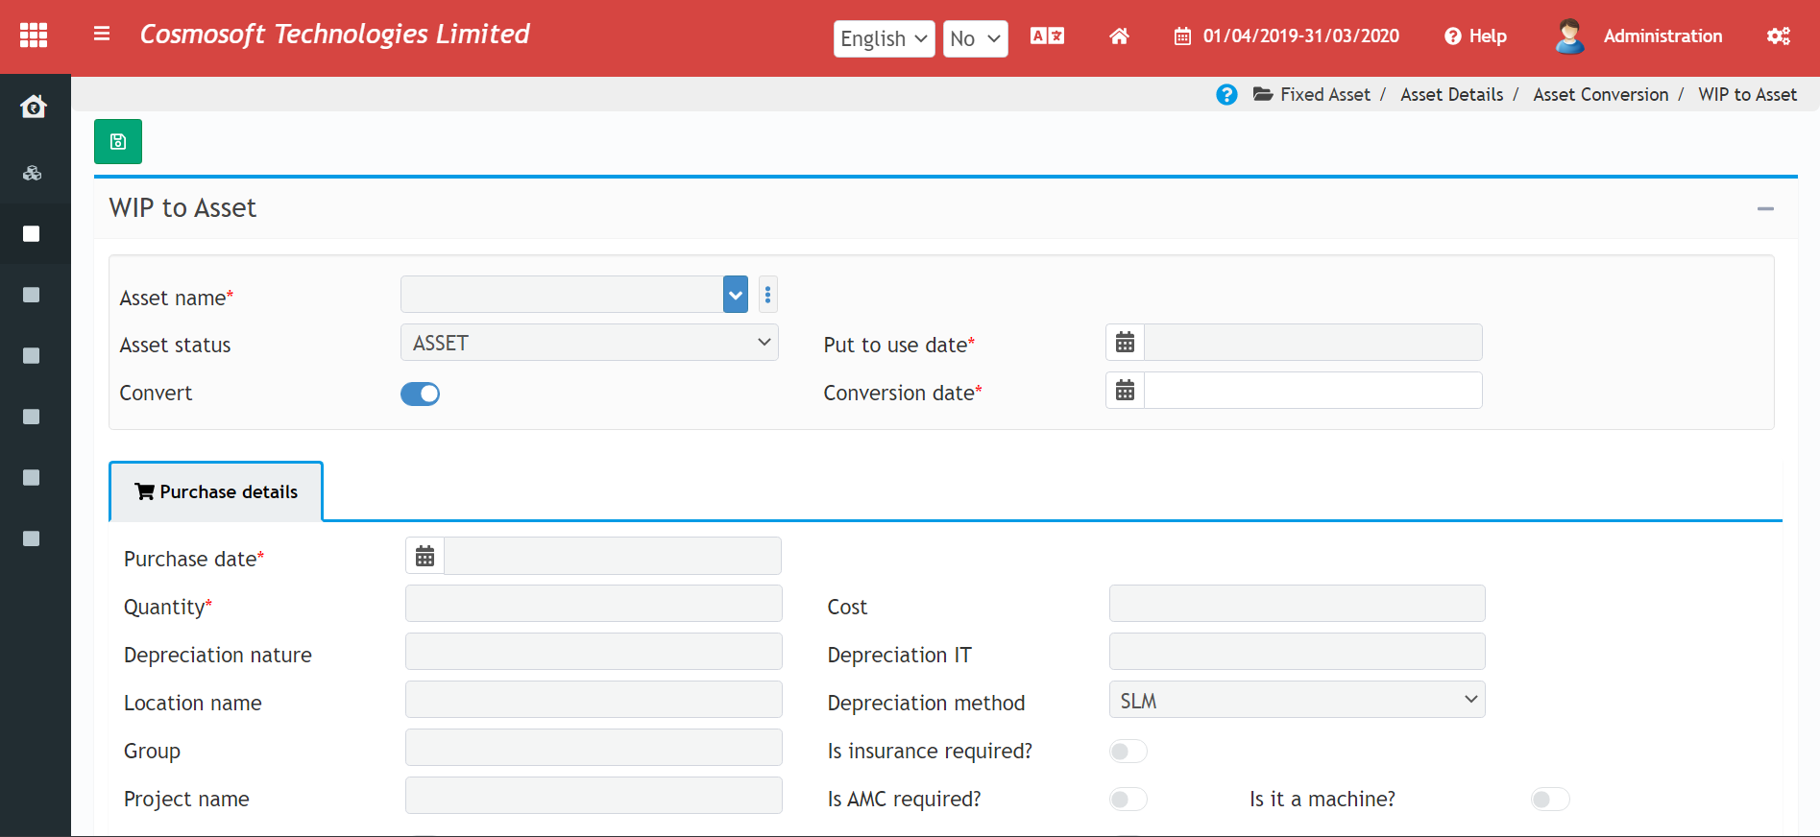Open calendar for Put to use date
Viewport: 1820px width, 837px height.
point(1126,343)
